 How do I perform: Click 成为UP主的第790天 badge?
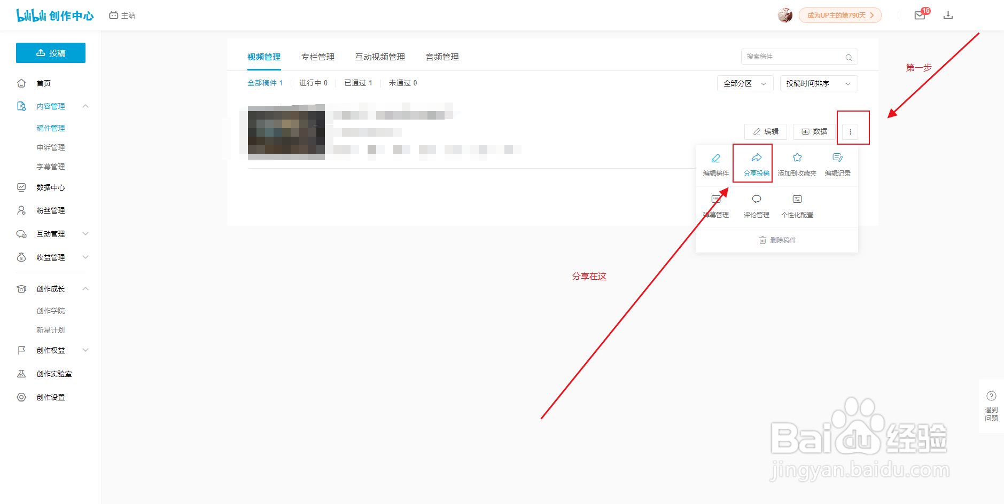click(840, 15)
